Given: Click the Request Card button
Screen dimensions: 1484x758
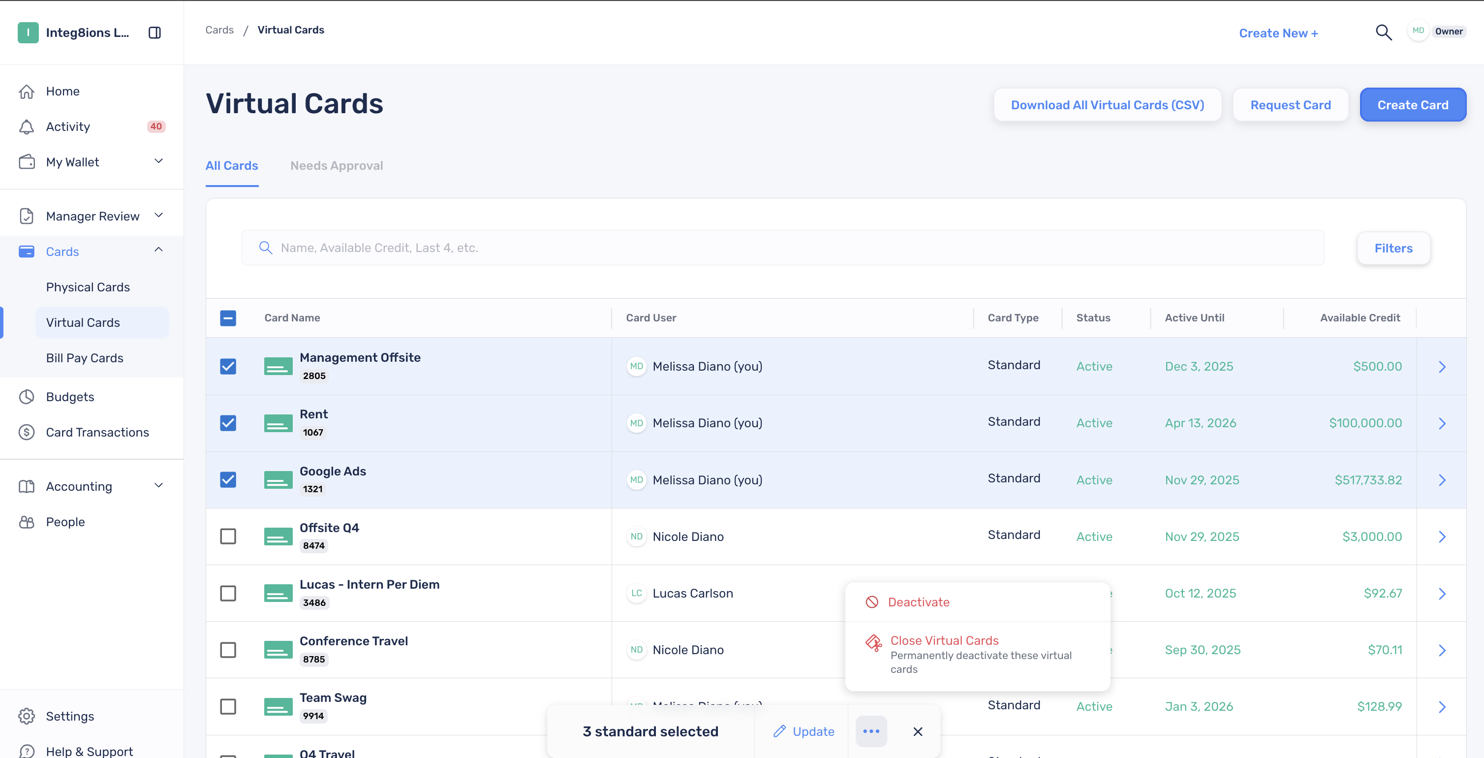Looking at the screenshot, I should (x=1291, y=105).
